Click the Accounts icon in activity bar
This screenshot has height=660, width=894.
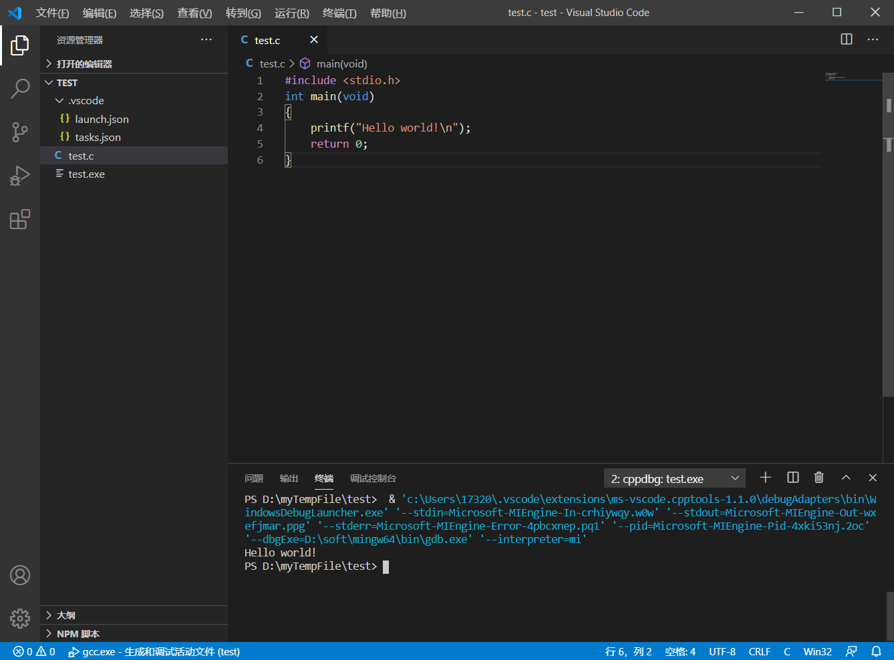(x=20, y=575)
